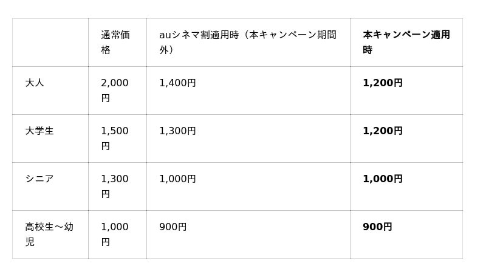Click the 1,000円 regular price for 高校生〜幼児

pos(115,234)
